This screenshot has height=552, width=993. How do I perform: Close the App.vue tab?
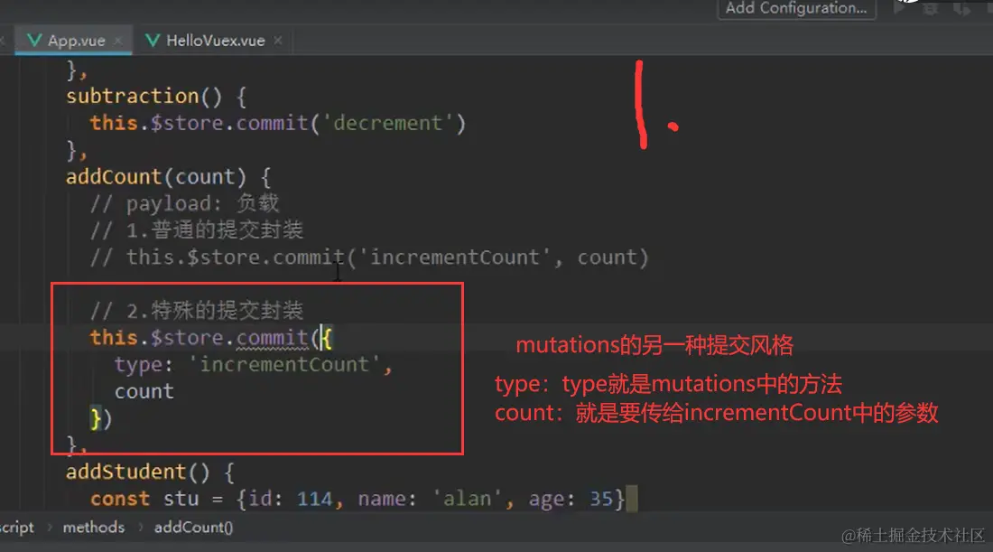pos(117,41)
